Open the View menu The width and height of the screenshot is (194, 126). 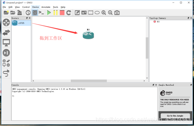coord(17,7)
